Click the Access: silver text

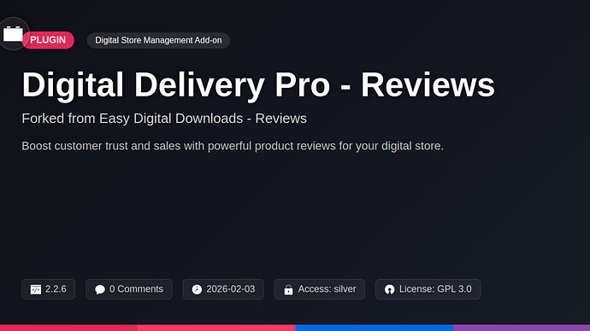[x=327, y=289]
